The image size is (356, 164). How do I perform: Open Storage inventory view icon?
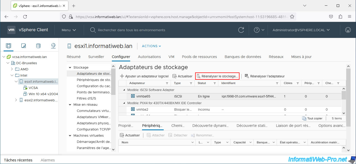click(38, 46)
